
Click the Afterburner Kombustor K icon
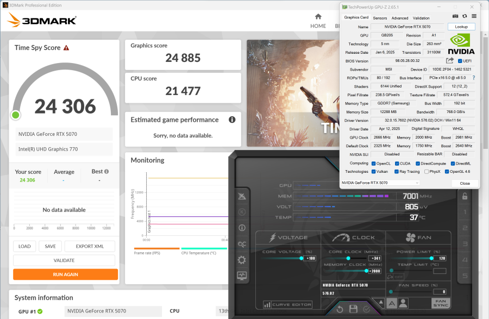click(242, 212)
